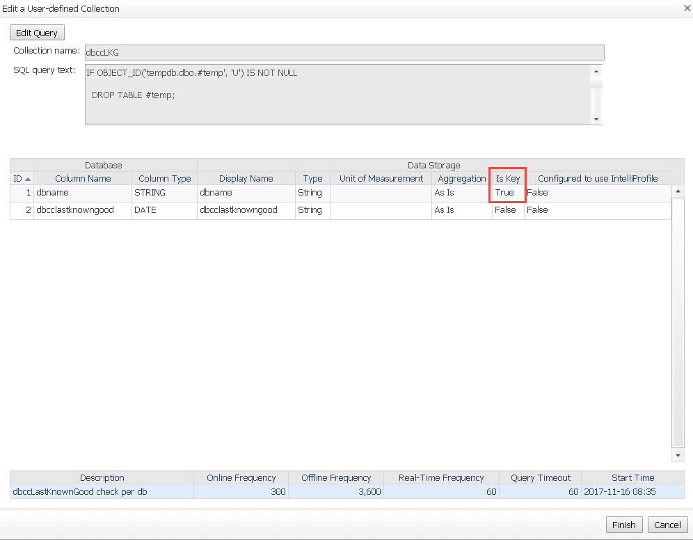Image resolution: width=693 pixels, height=540 pixels.
Task: Select the Display Name column header
Action: [x=246, y=179]
